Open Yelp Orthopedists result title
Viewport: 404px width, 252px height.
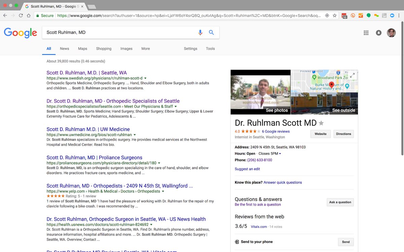(120, 185)
